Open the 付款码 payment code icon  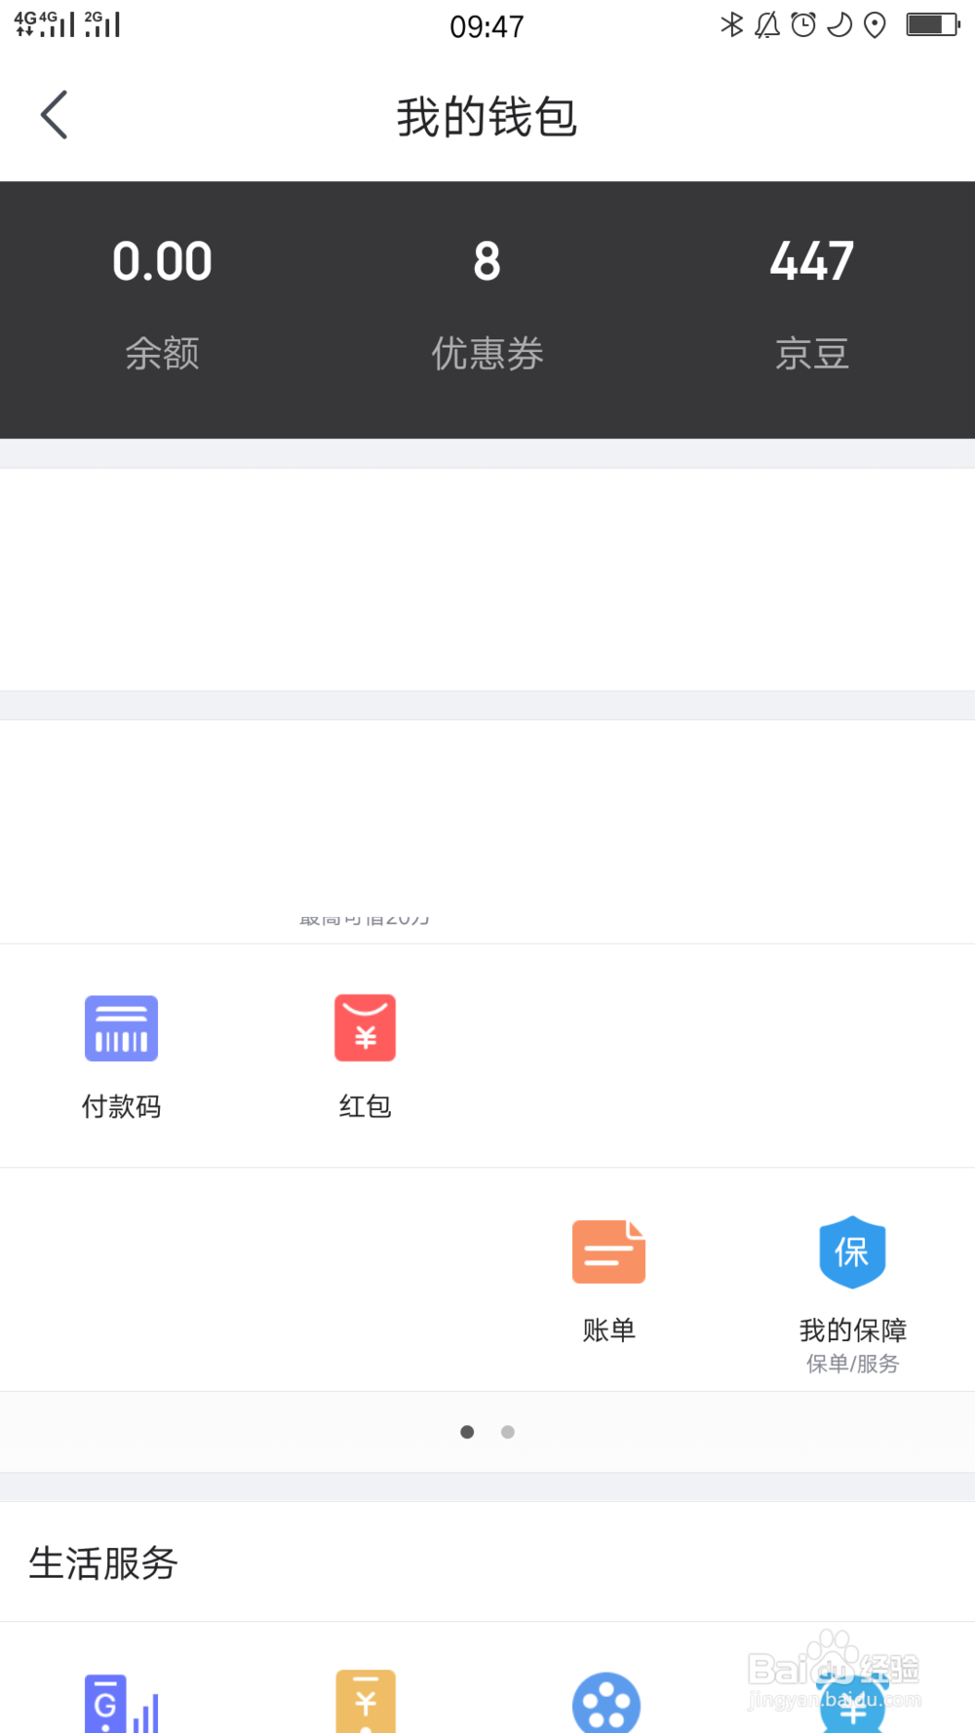pos(121,1028)
